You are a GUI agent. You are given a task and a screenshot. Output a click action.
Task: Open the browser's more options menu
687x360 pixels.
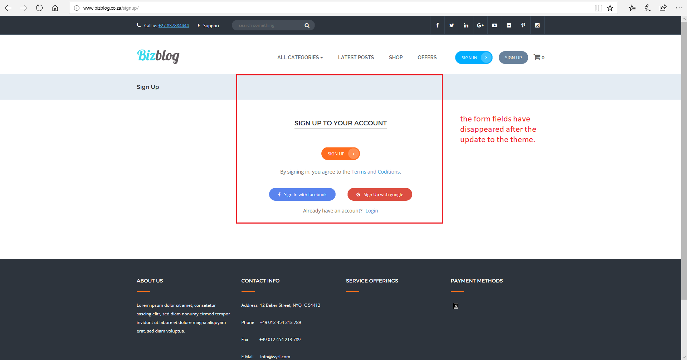(x=679, y=7)
